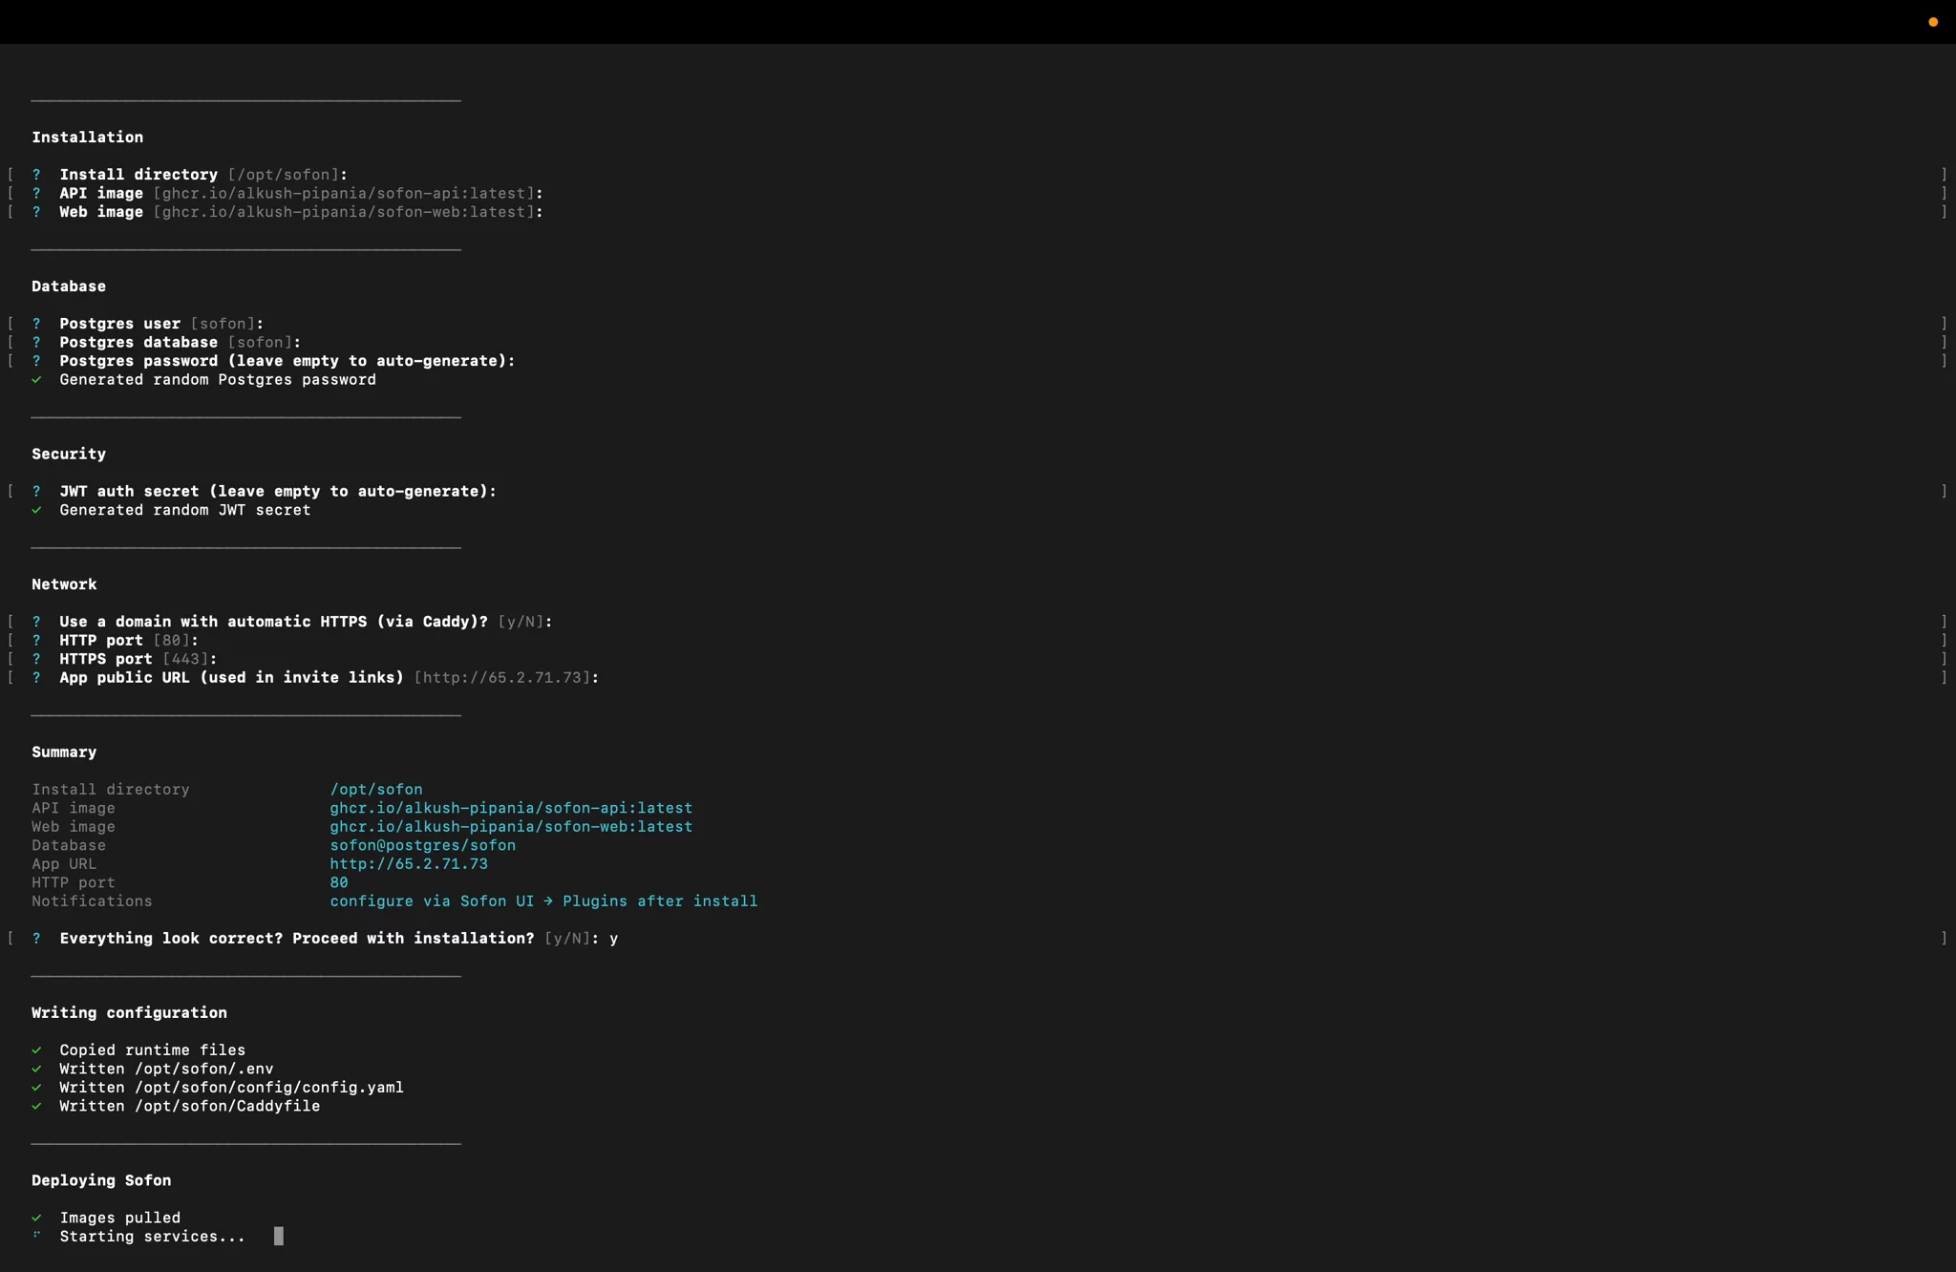Click 'Starting services...' status line
The image size is (1956, 1272).
coord(153,1237)
